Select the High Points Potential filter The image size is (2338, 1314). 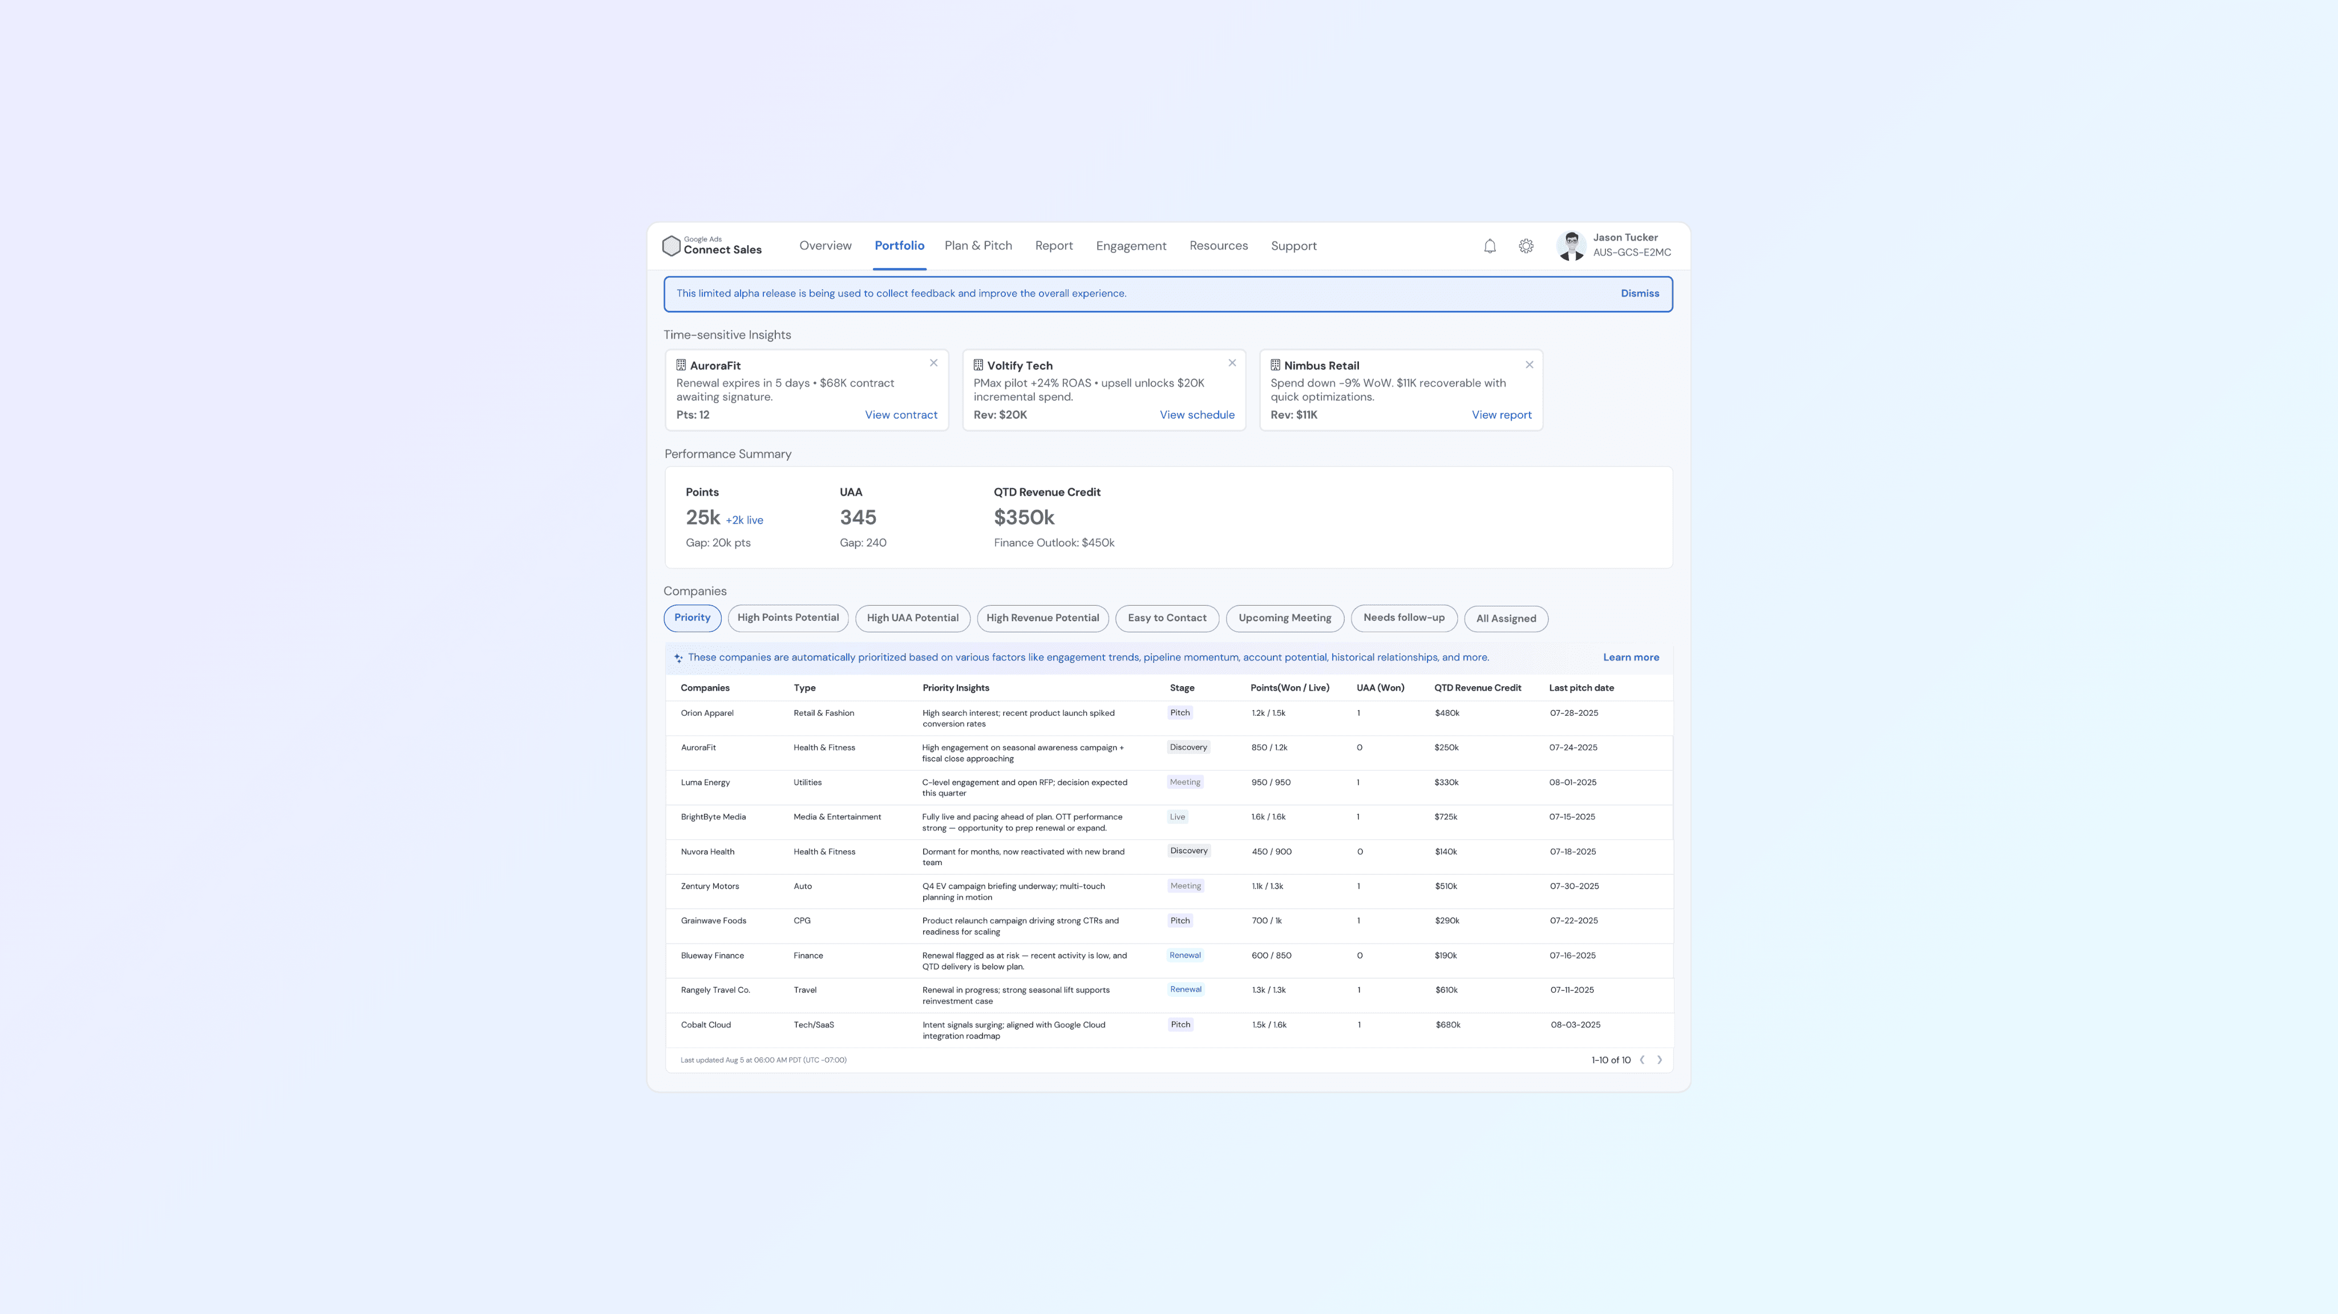point(788,618)
